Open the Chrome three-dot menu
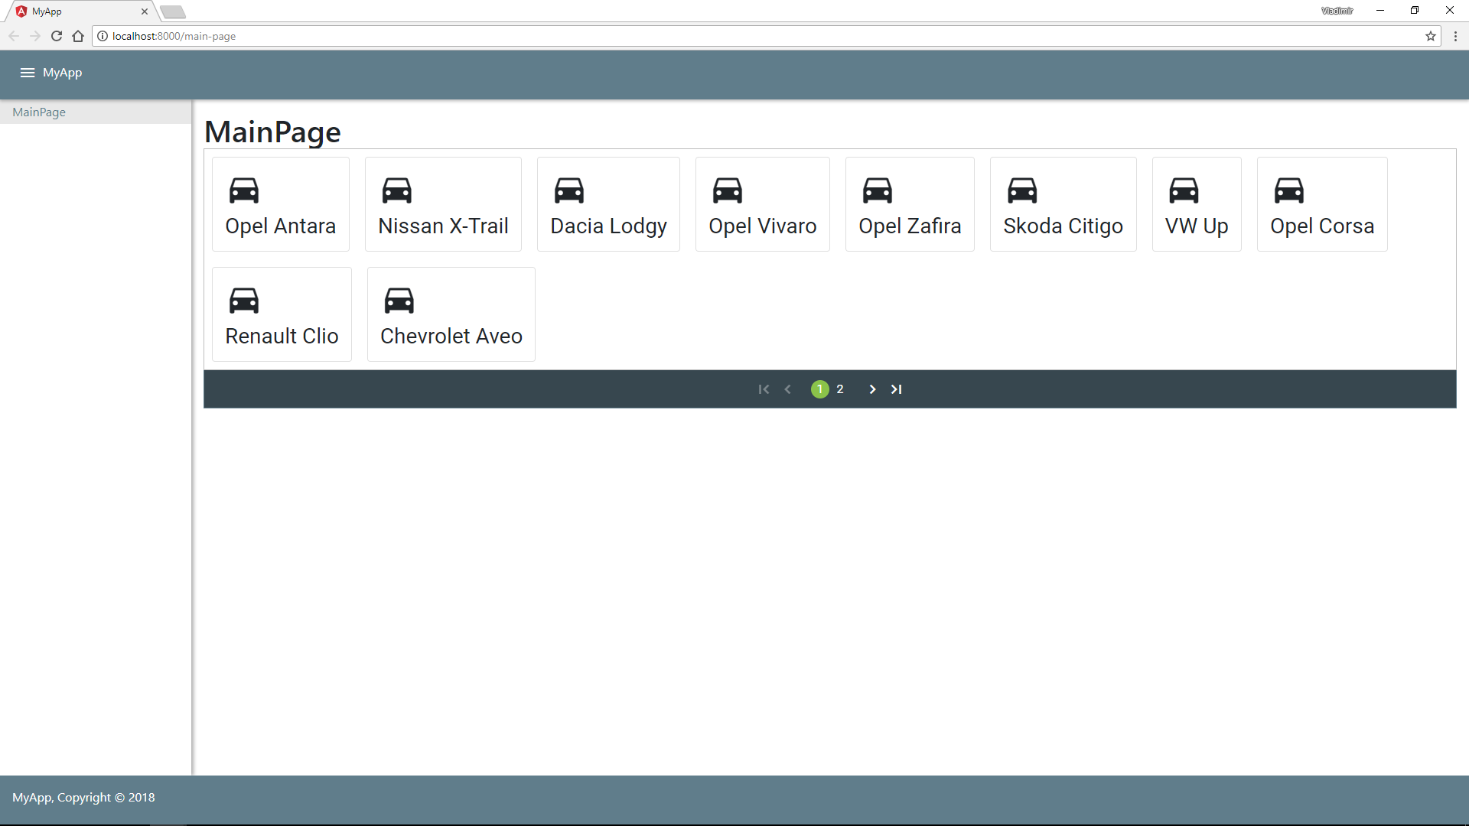This screenshot has width=1469, height=826. [x=1455, y=36]
